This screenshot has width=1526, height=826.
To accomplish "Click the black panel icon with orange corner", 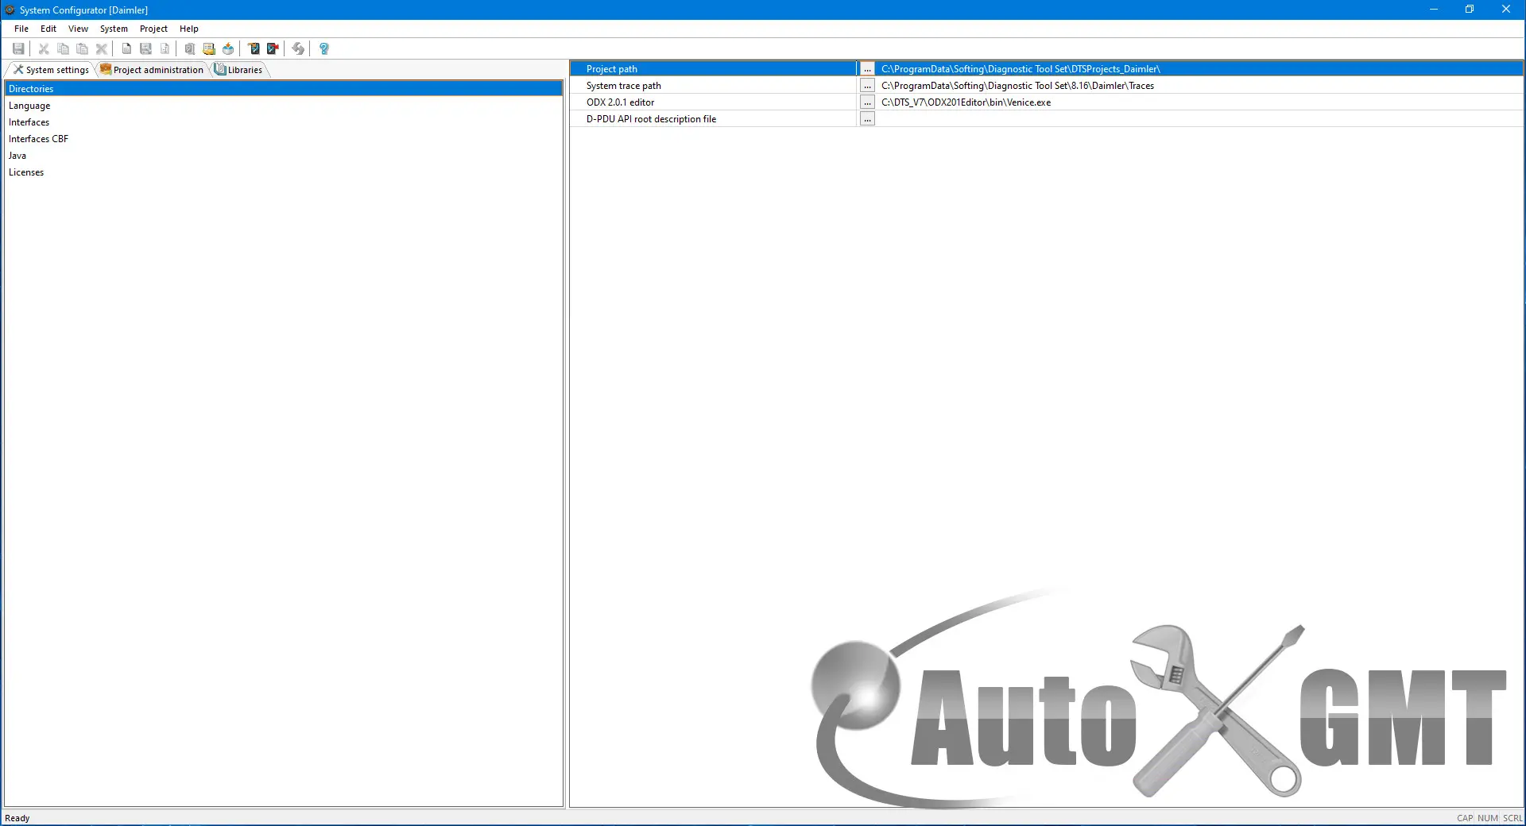I will pyautogui.click(x=254, y=48).
